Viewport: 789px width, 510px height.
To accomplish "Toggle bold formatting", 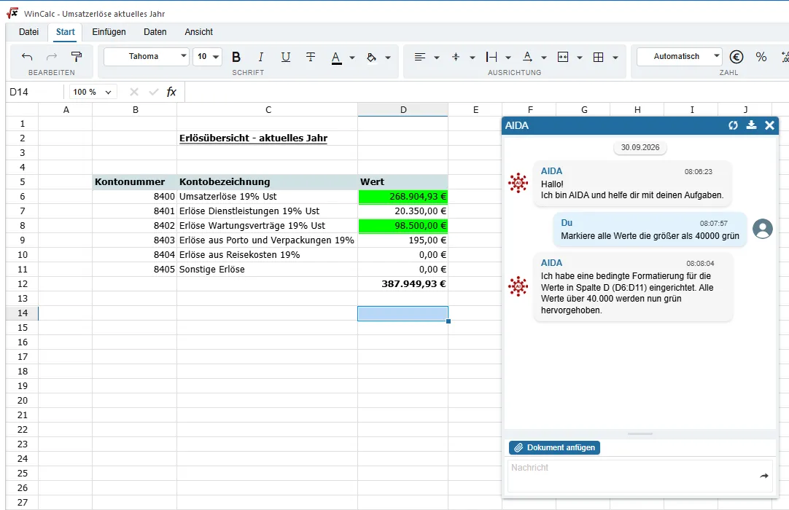I will click(x=236, y=57).
